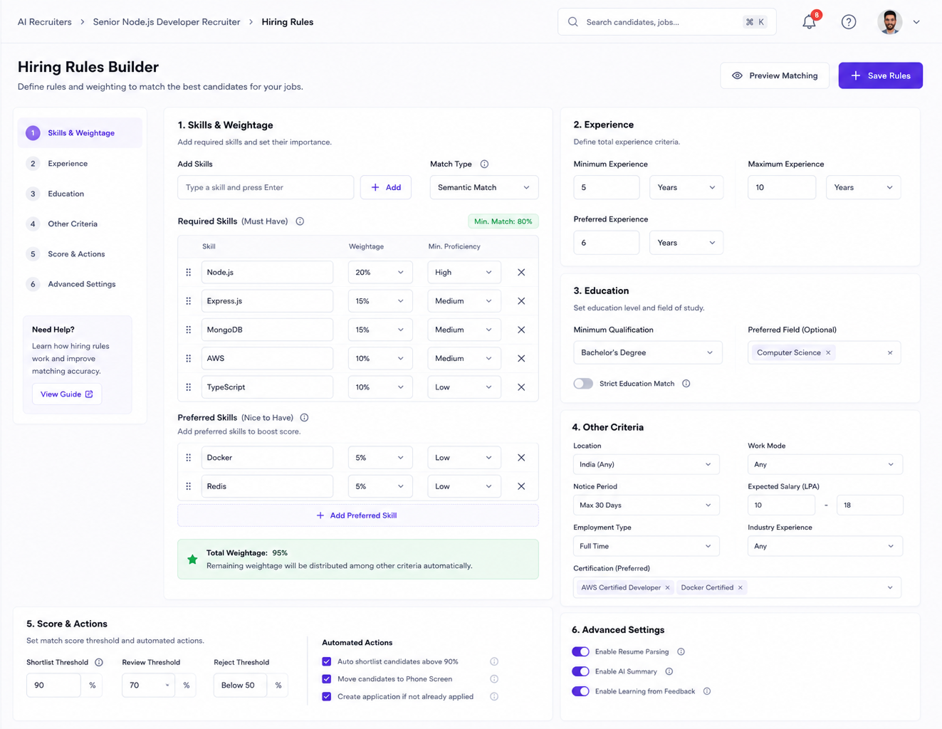Focus the Search candidates, jobs field
942x729 pixels.
click(666, 22)
